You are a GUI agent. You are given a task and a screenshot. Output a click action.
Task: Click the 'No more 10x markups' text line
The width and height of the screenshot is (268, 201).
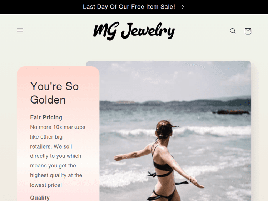58,127
